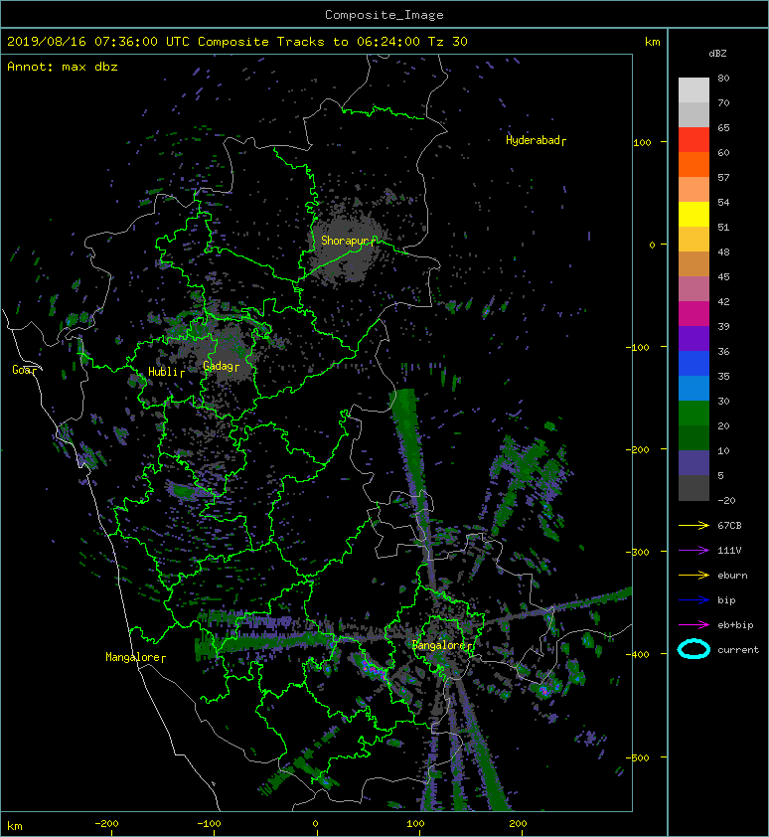The width and height of the screenshot is (769, 837).
Task: Click the dark orange 60 dBZ swatch
Action: pyautogui.click(x=693, y=164)
